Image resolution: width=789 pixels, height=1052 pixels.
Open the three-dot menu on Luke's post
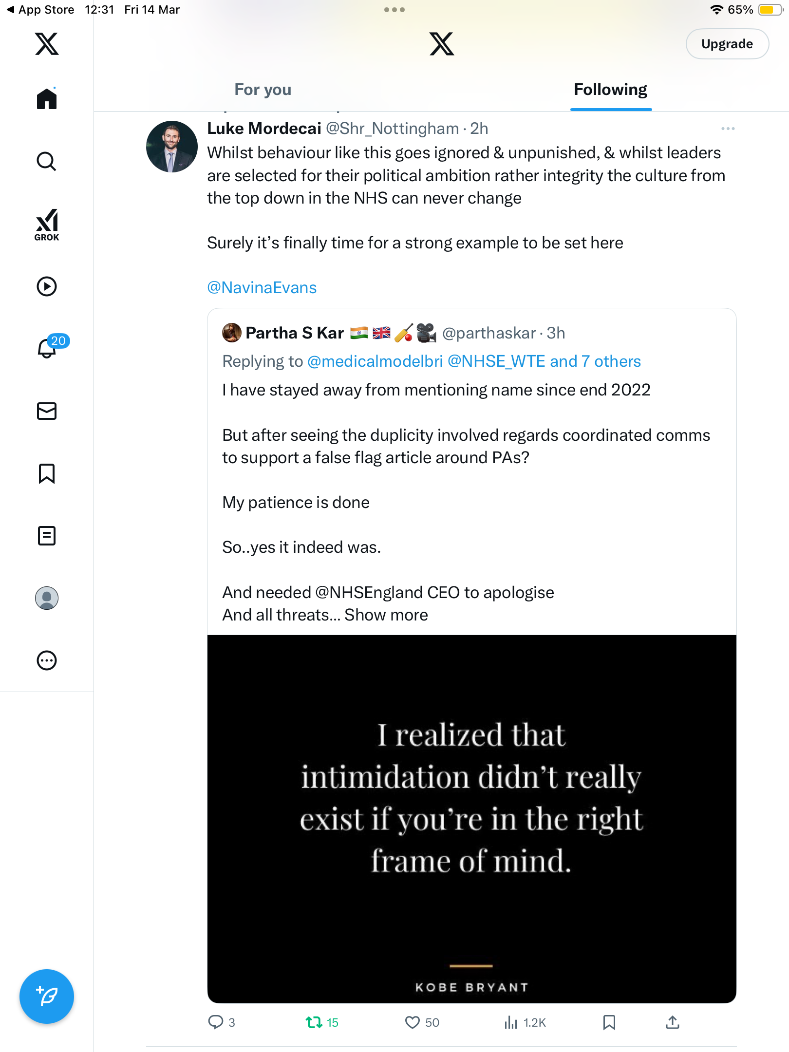point(728,129)
